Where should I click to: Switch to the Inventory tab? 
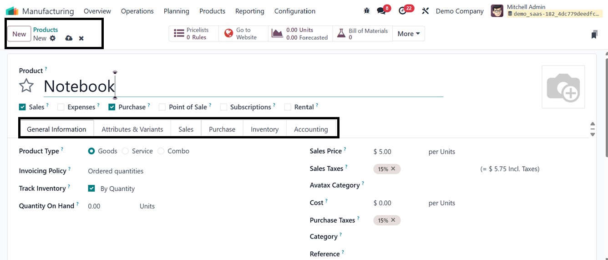[264, 129]
